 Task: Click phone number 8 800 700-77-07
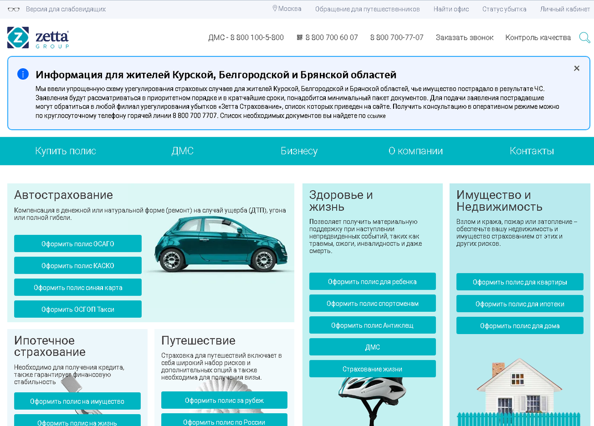point(397,38)
